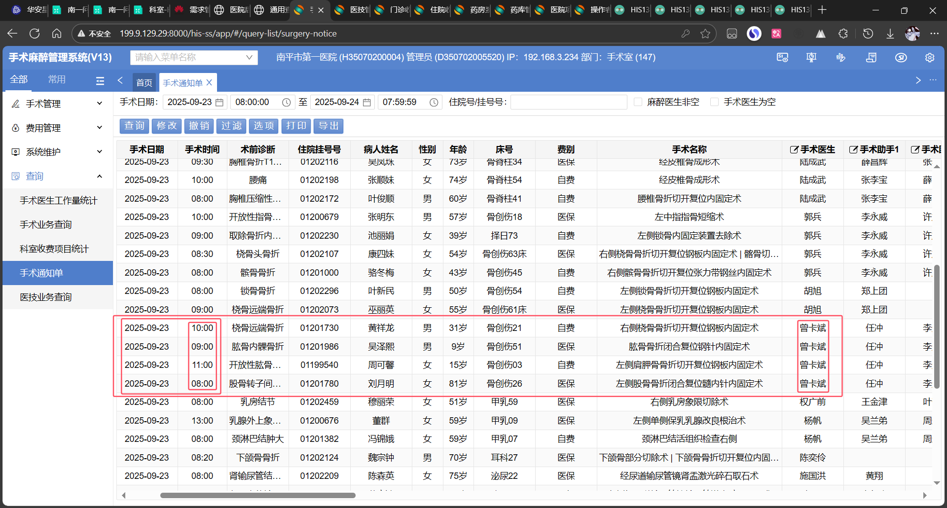
Task: Click the edit icon on 手术医生 column
Action: (794, 149)
